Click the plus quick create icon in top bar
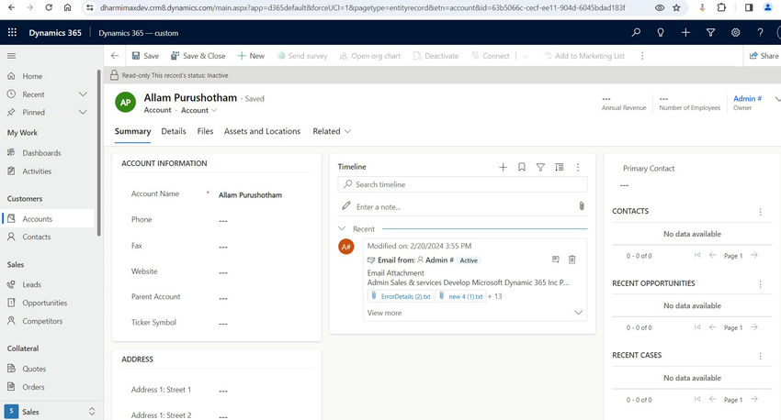 coord(685,32)
